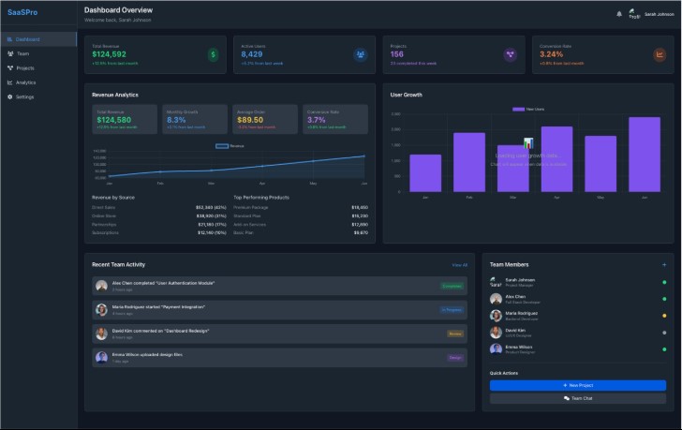Click the Completed status badge

(x=452, y=286)
